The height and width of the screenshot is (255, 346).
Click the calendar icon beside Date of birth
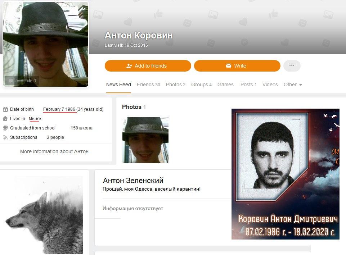(x=5, y=109)
